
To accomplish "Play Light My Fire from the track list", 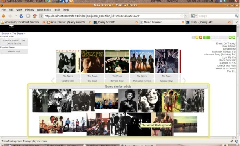I will coord(229,57).
